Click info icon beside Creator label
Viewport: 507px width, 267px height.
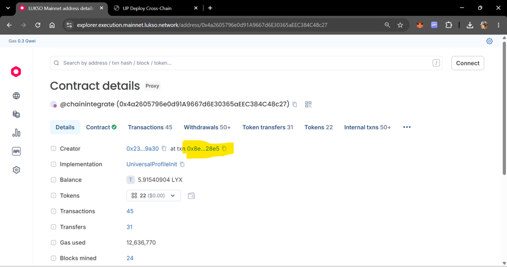[x=54, y=148]
